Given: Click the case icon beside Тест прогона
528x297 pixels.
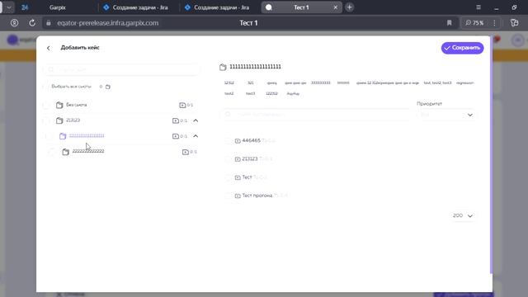Looking at the screenshot, I should 238,196.
